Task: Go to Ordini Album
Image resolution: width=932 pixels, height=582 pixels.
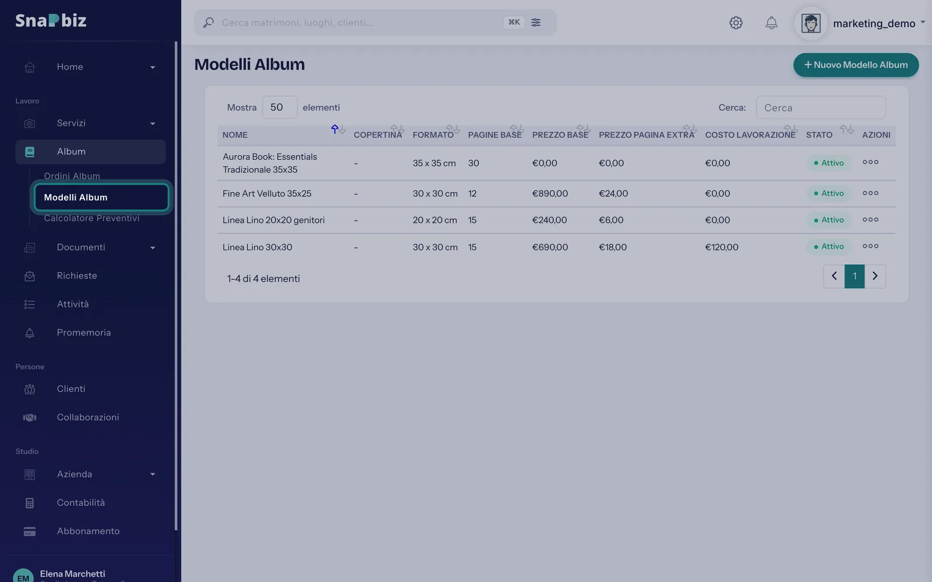Action: (x=72, y=176)
